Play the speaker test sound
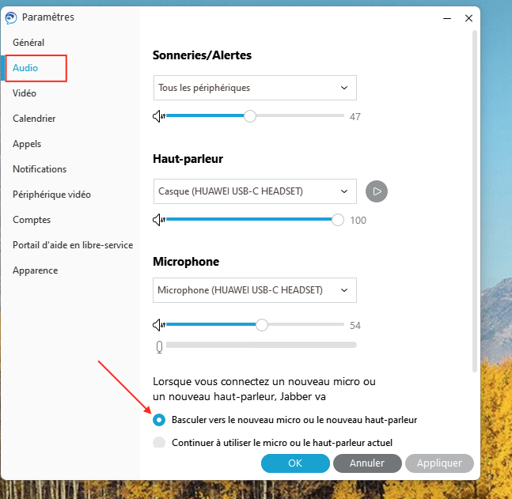The width and height of the screenshot is (512, 499). pos(376,191)
